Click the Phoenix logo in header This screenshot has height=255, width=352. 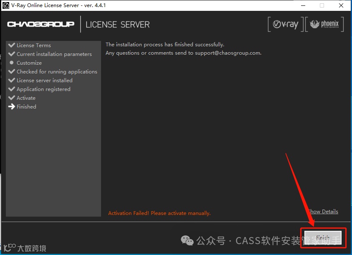tap(324, 24)
